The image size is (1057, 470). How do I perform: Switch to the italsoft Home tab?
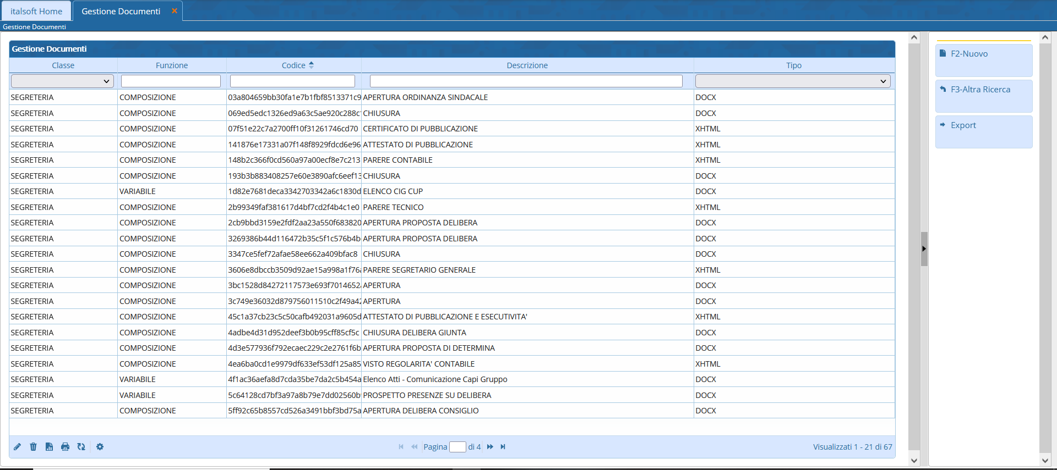(x=36, y=12)
